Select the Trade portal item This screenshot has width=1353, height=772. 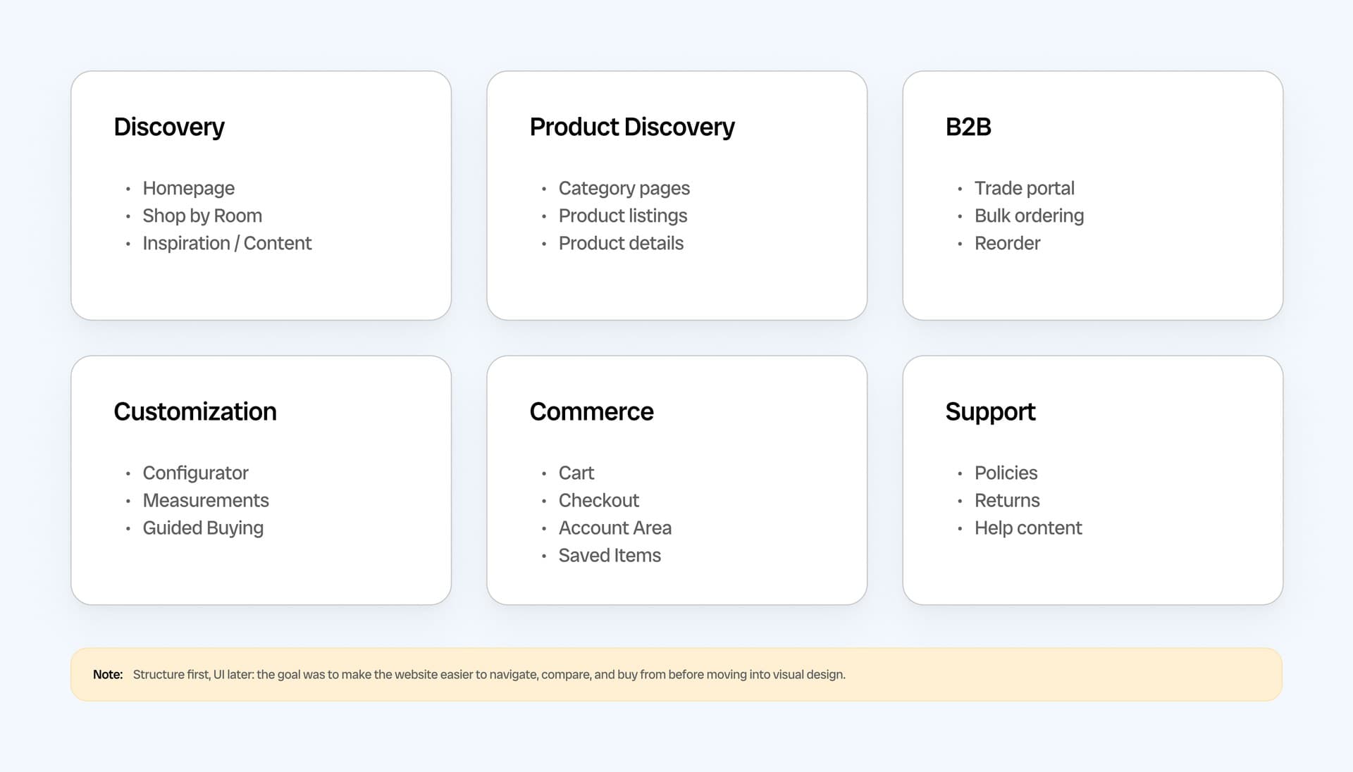click(1024, 188)
